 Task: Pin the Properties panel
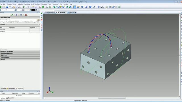pyautogui.click(x=38, y=12)
